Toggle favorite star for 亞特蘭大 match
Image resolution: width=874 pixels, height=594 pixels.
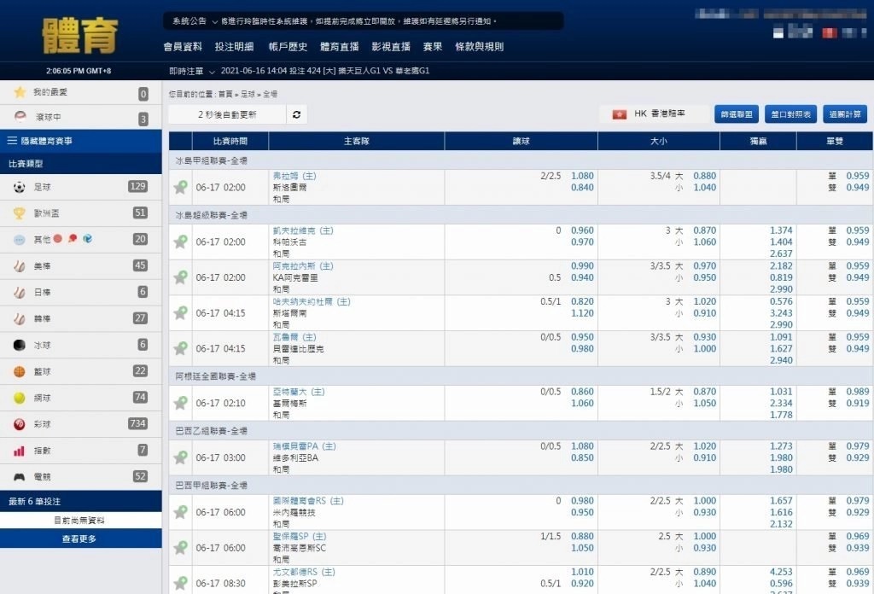tap(180, 403)
